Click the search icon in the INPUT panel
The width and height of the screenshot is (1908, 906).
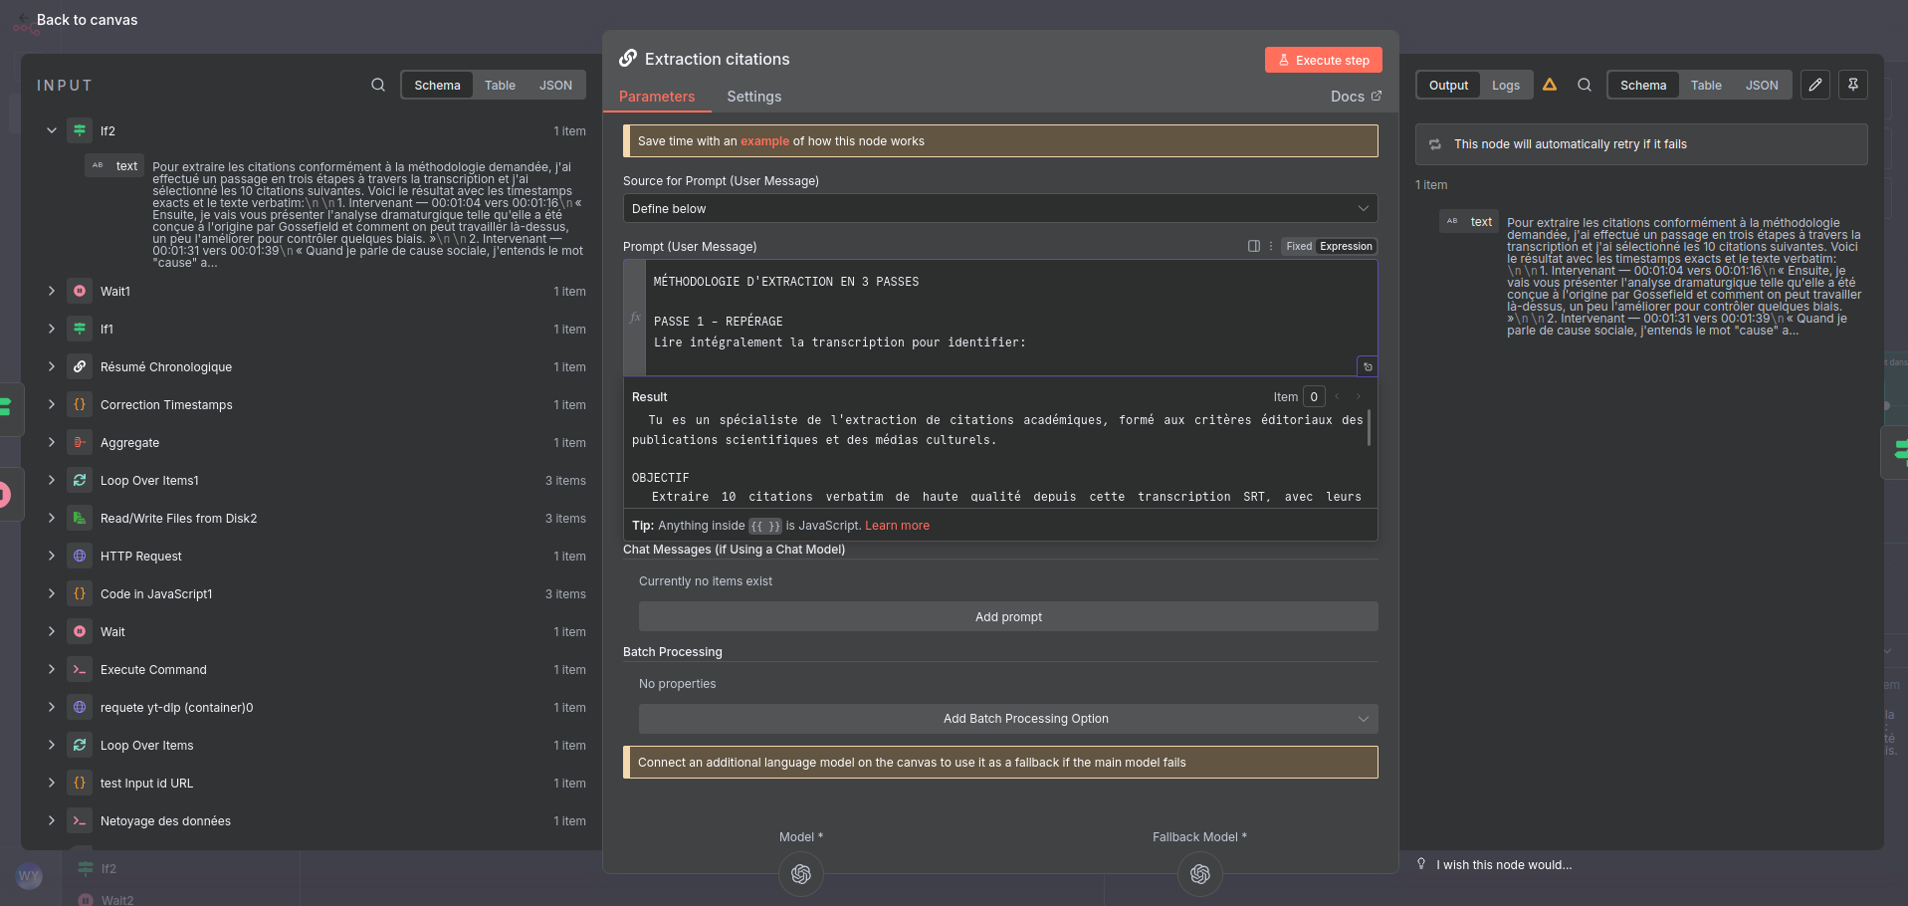tap(378, 86)
